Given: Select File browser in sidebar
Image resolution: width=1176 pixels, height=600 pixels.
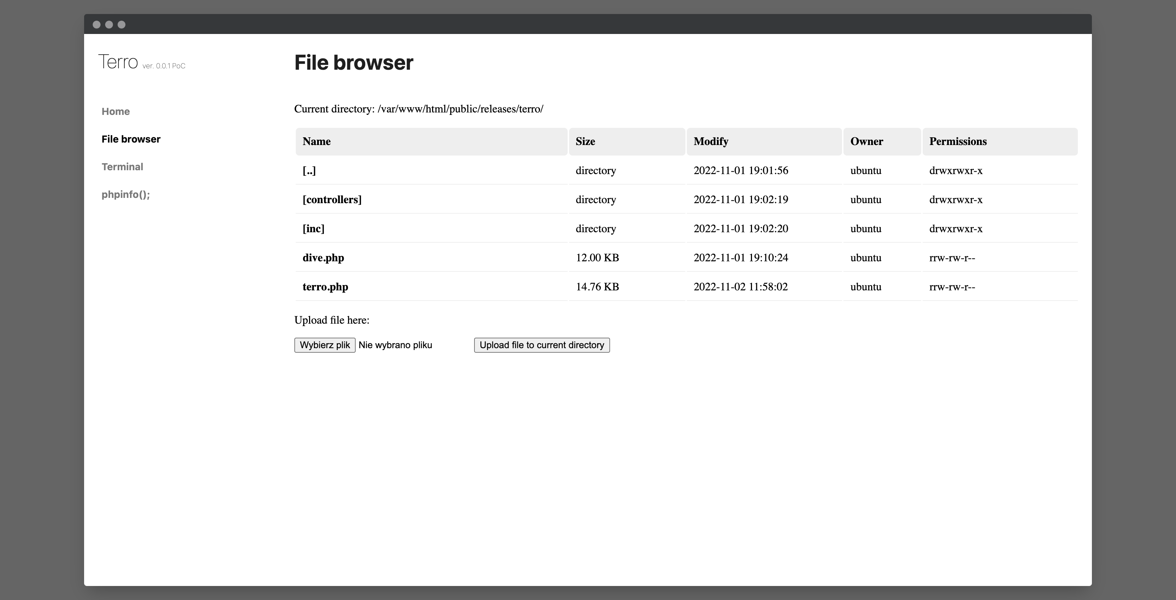Looking at the screenshot, I should [131, 139].
